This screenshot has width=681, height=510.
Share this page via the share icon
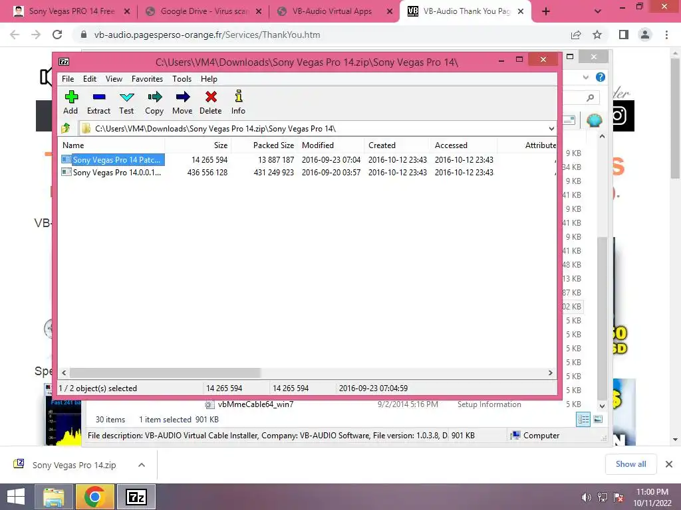[x=576, y=35]
